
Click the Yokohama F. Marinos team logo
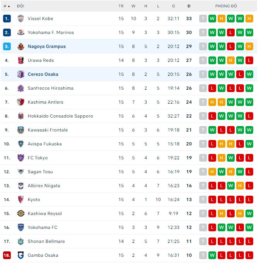pos(21,32)
